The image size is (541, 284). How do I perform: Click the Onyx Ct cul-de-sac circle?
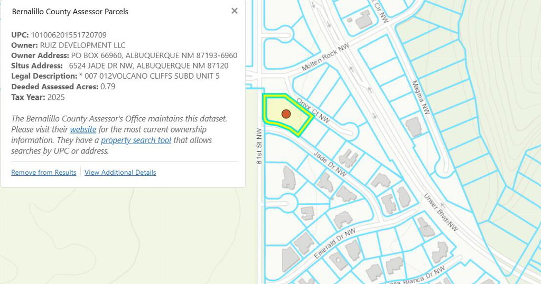[x=350, y=131]
